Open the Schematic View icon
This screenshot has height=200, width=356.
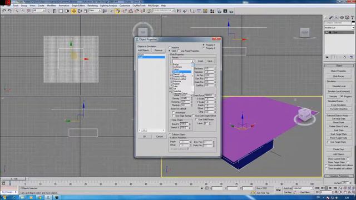[205, 11]
